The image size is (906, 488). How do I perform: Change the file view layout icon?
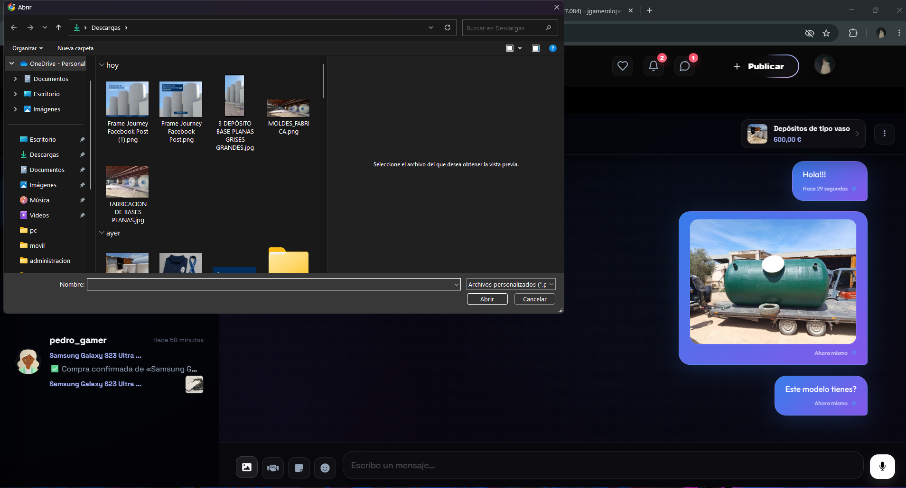pyautogui.click(x=510, y=48)
